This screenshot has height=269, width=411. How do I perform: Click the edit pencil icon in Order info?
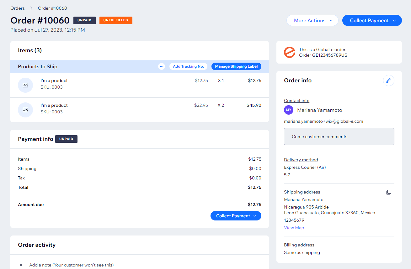(388, 80)
